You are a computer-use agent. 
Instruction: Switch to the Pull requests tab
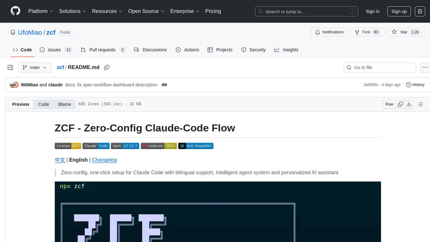103,50
